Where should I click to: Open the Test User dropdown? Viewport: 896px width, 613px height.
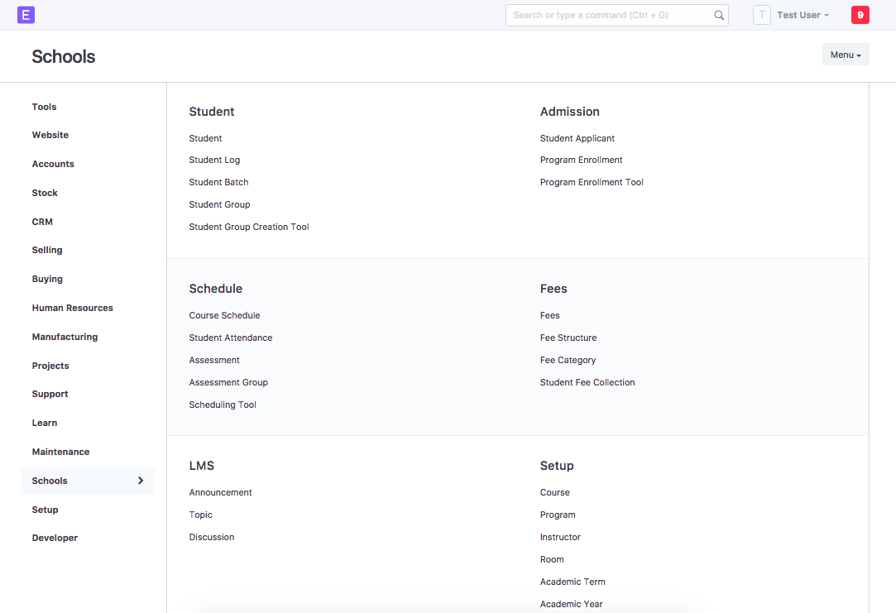[x=803, y=15]
